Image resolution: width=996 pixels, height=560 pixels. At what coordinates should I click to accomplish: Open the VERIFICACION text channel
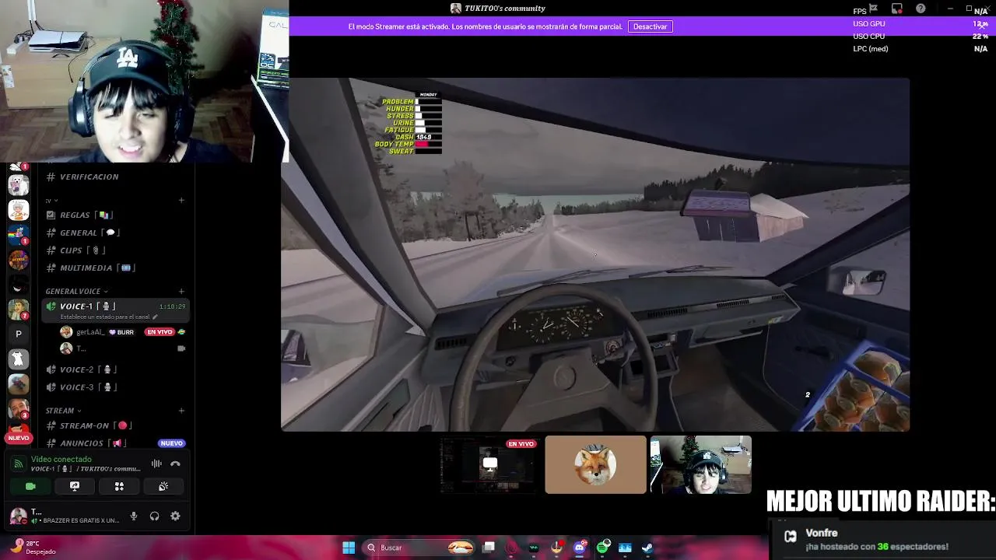point(114,177)
